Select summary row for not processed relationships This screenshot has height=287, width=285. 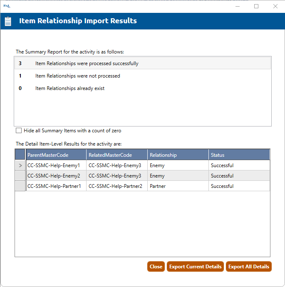coord(142,76)
